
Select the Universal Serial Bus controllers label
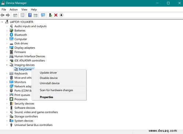click(33, 125)
